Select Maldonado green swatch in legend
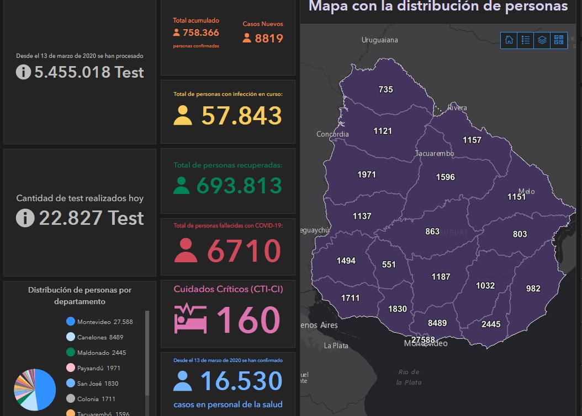 pos(70,353)
